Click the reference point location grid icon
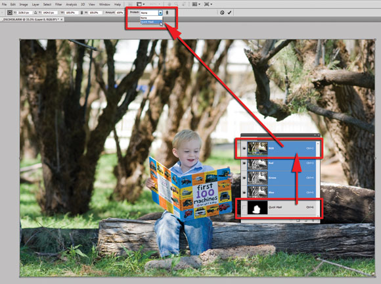Screen dimensions: 381x284 click(10, 12)
